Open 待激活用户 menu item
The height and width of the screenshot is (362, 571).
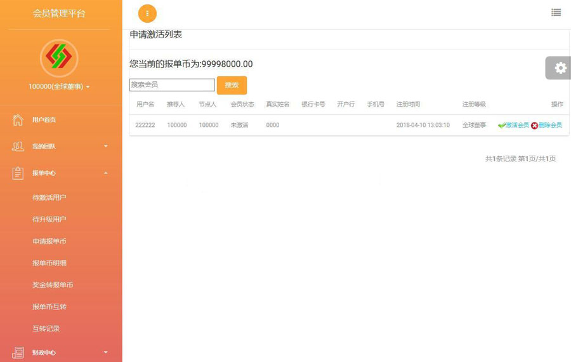pos(49,198)
